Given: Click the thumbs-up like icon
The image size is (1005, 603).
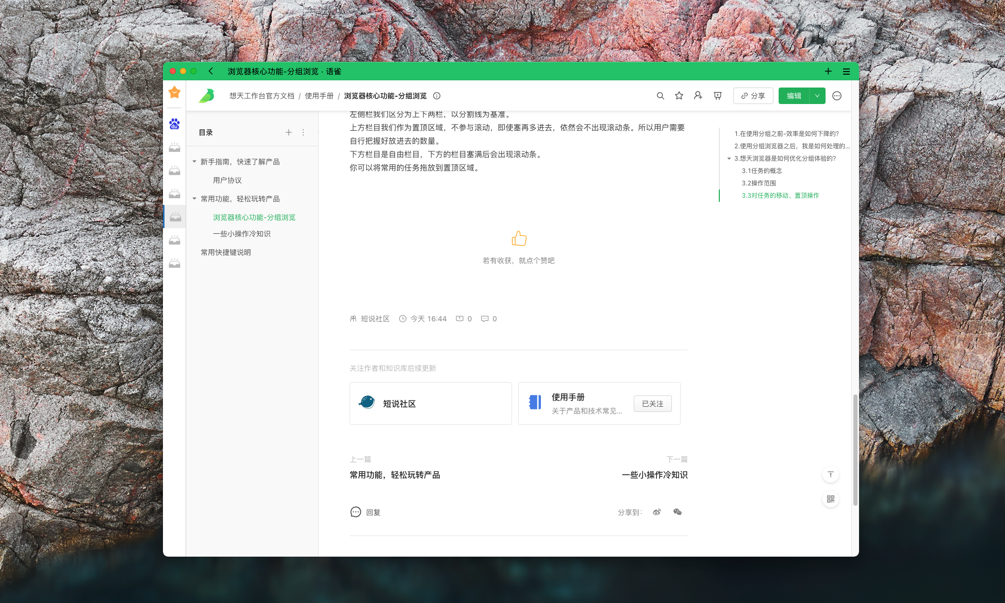Looking at the screenshot, I should click(519, 238).
